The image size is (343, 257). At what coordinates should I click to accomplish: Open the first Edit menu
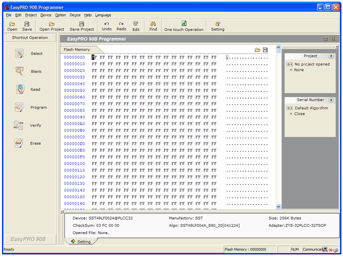pyautogui.click(x=19, y=15)
